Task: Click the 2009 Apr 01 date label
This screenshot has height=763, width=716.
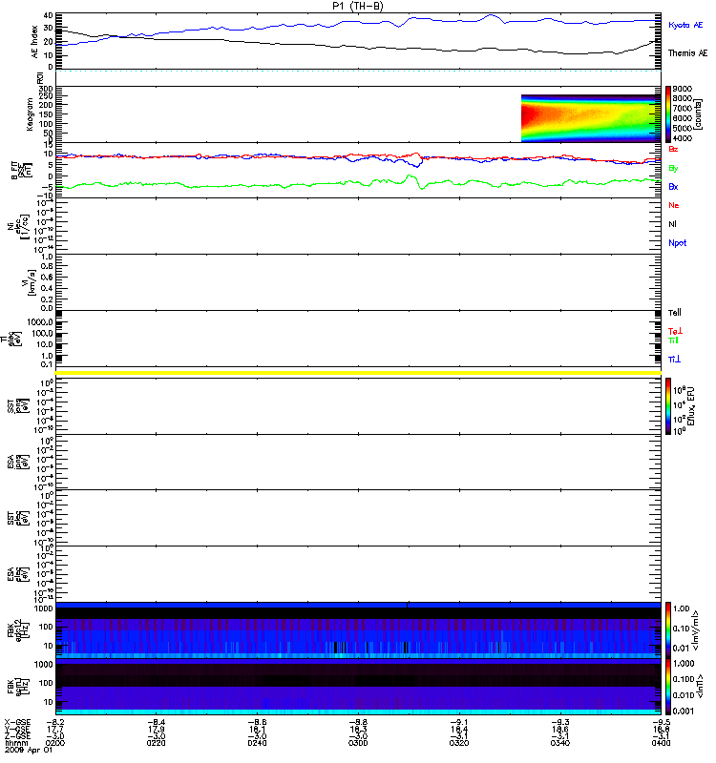Action: tap(29, 750)
